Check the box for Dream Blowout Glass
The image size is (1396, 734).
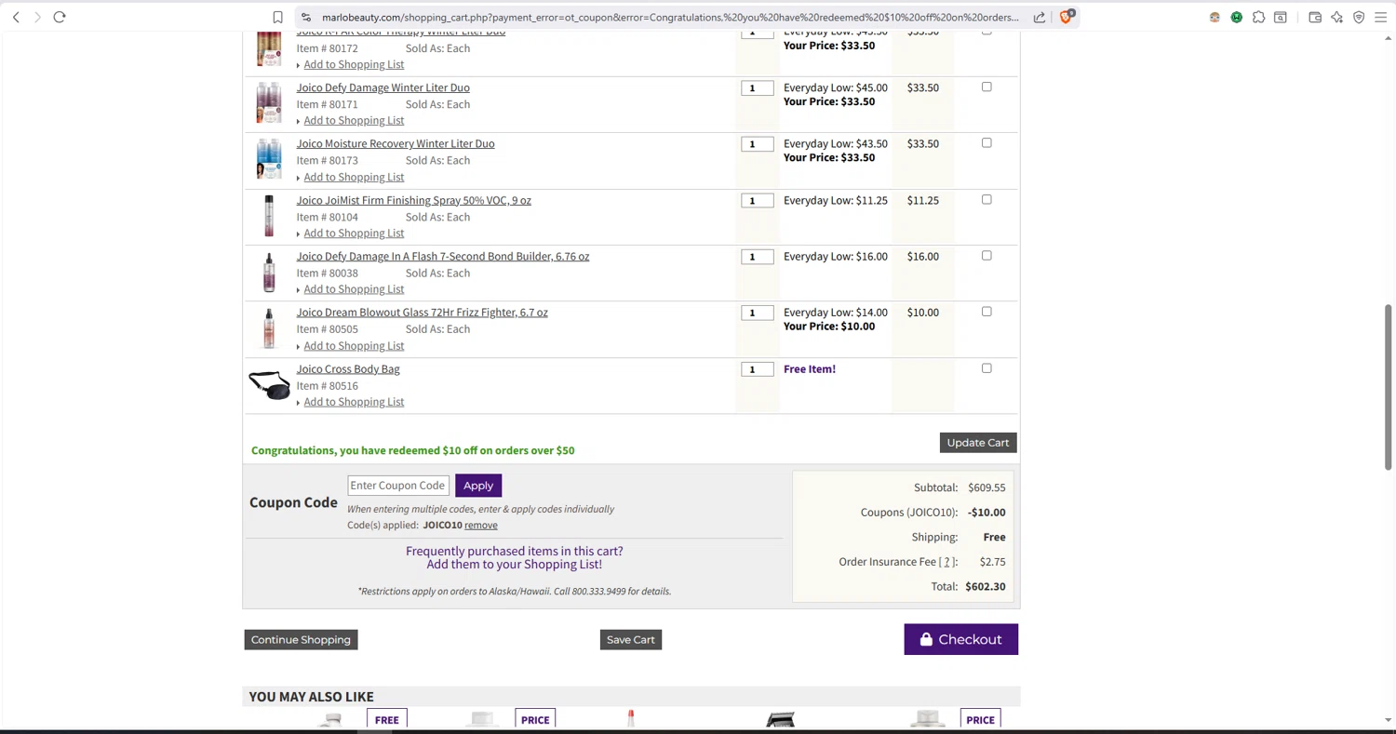pos(987,311)
